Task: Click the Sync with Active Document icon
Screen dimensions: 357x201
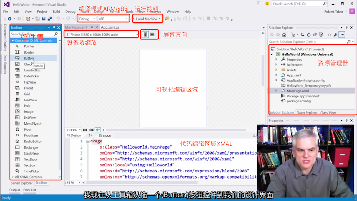Action: click(x=302, y=35)
